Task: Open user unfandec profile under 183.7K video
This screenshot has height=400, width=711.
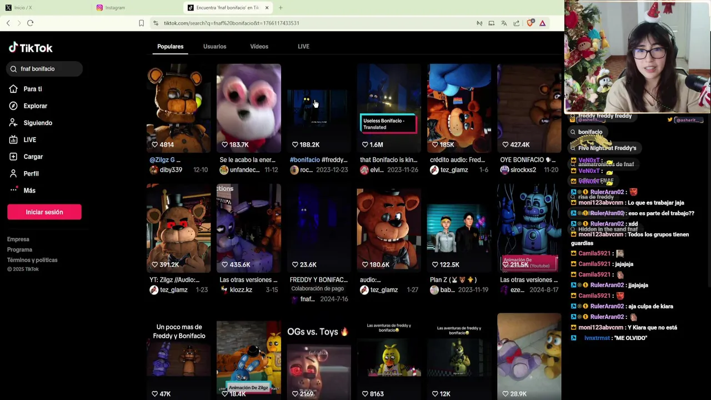Action: [244, 170]
